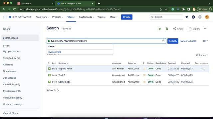Expand the Your work menu
This screenshot has width=213, height=119.
[x=42, y=17]
